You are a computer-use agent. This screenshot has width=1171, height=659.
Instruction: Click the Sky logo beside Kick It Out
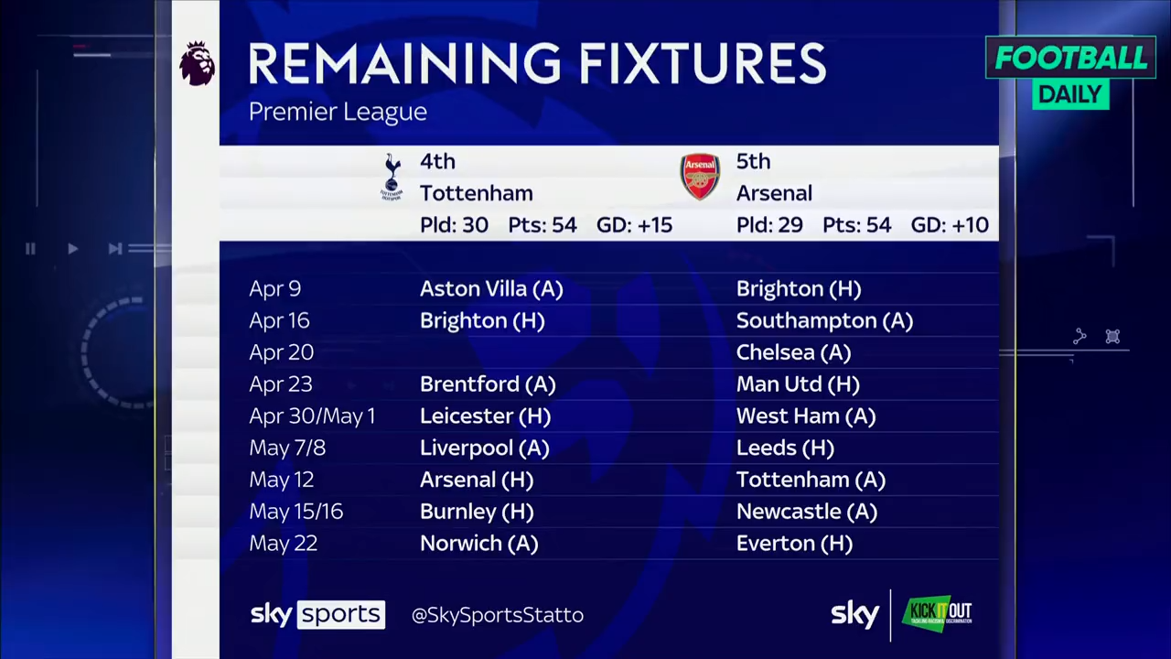pos(854,614)
